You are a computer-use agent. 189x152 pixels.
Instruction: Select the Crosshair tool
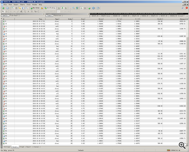(x=7, y=11)
